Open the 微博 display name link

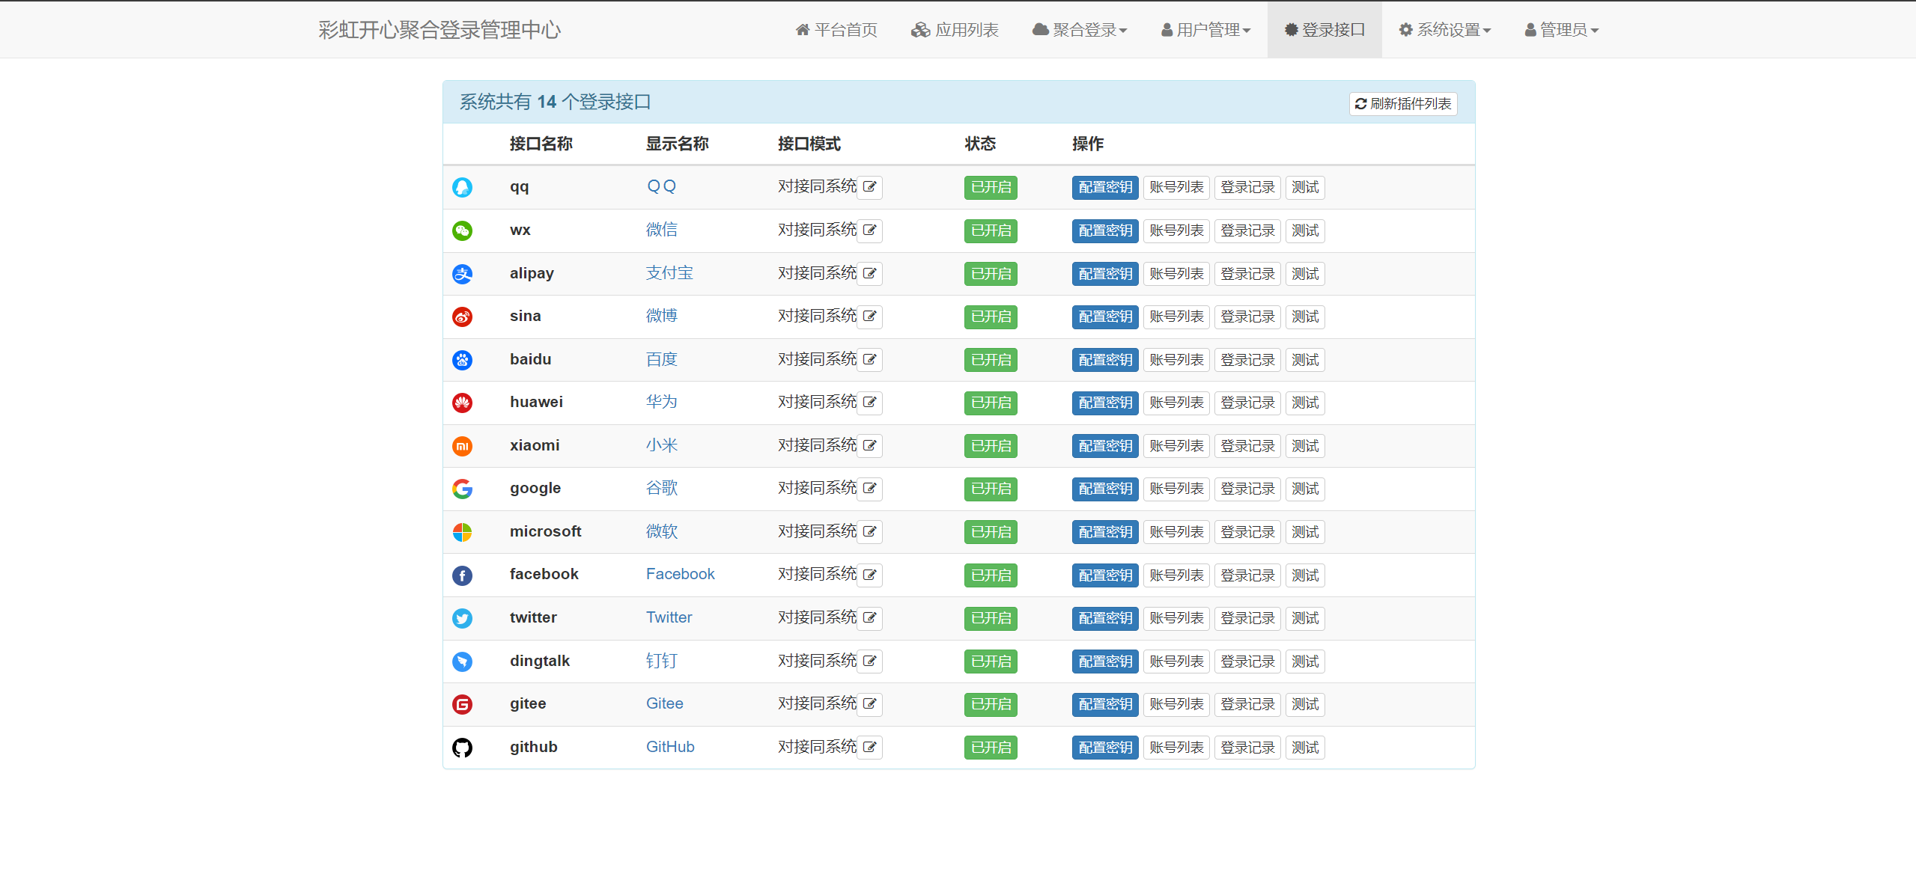pyautogui.click(x=661, y=316)
